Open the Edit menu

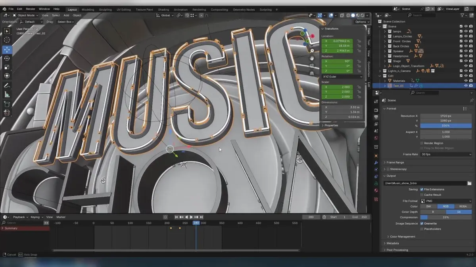[19, 9]
